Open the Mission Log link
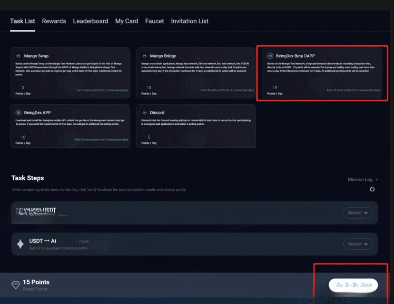This screenshot has width=394, height=304. pyautogui.click(x=360, y=180)
